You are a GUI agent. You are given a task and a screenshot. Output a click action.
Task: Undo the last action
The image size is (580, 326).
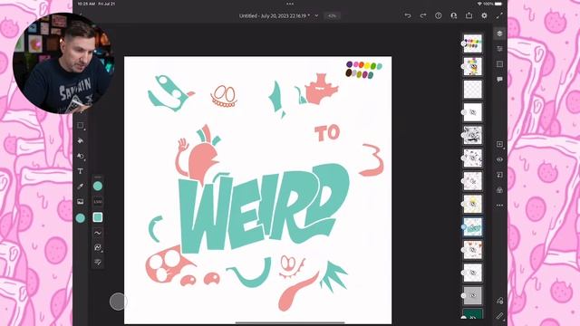coord(408,15)
